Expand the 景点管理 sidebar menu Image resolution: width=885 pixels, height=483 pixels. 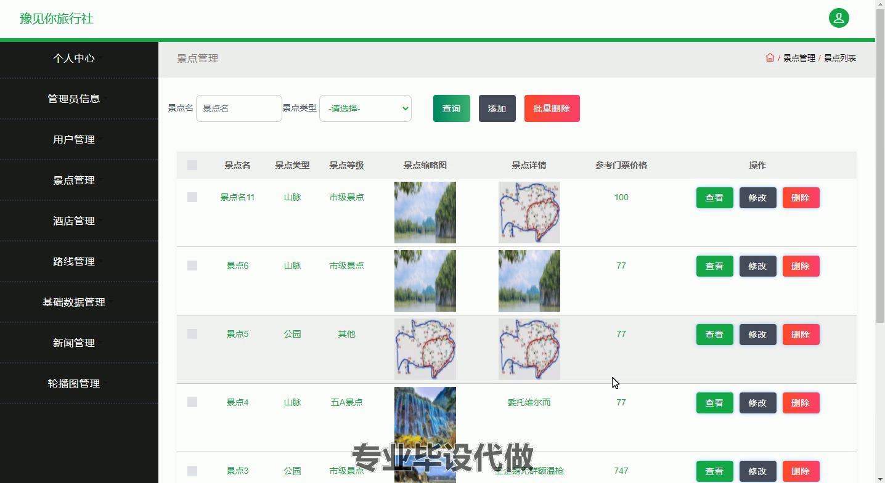click(79, 180)
